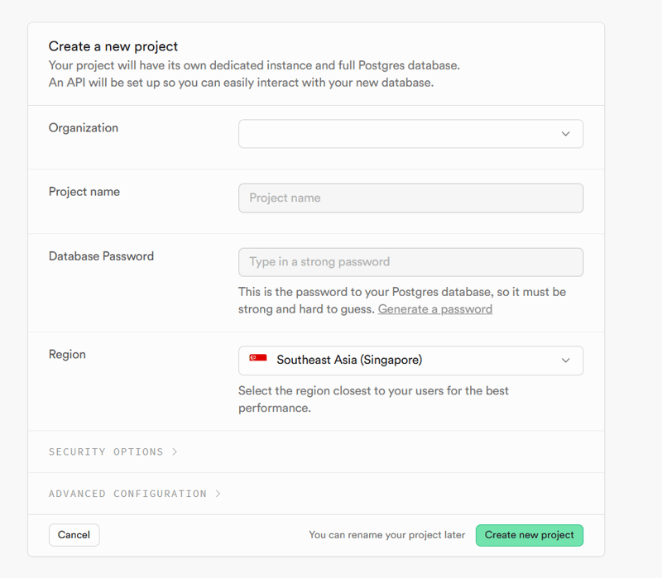Click the chevron arrow in Organization field
Screen dimensions: 662x578
tap(565, 134)
